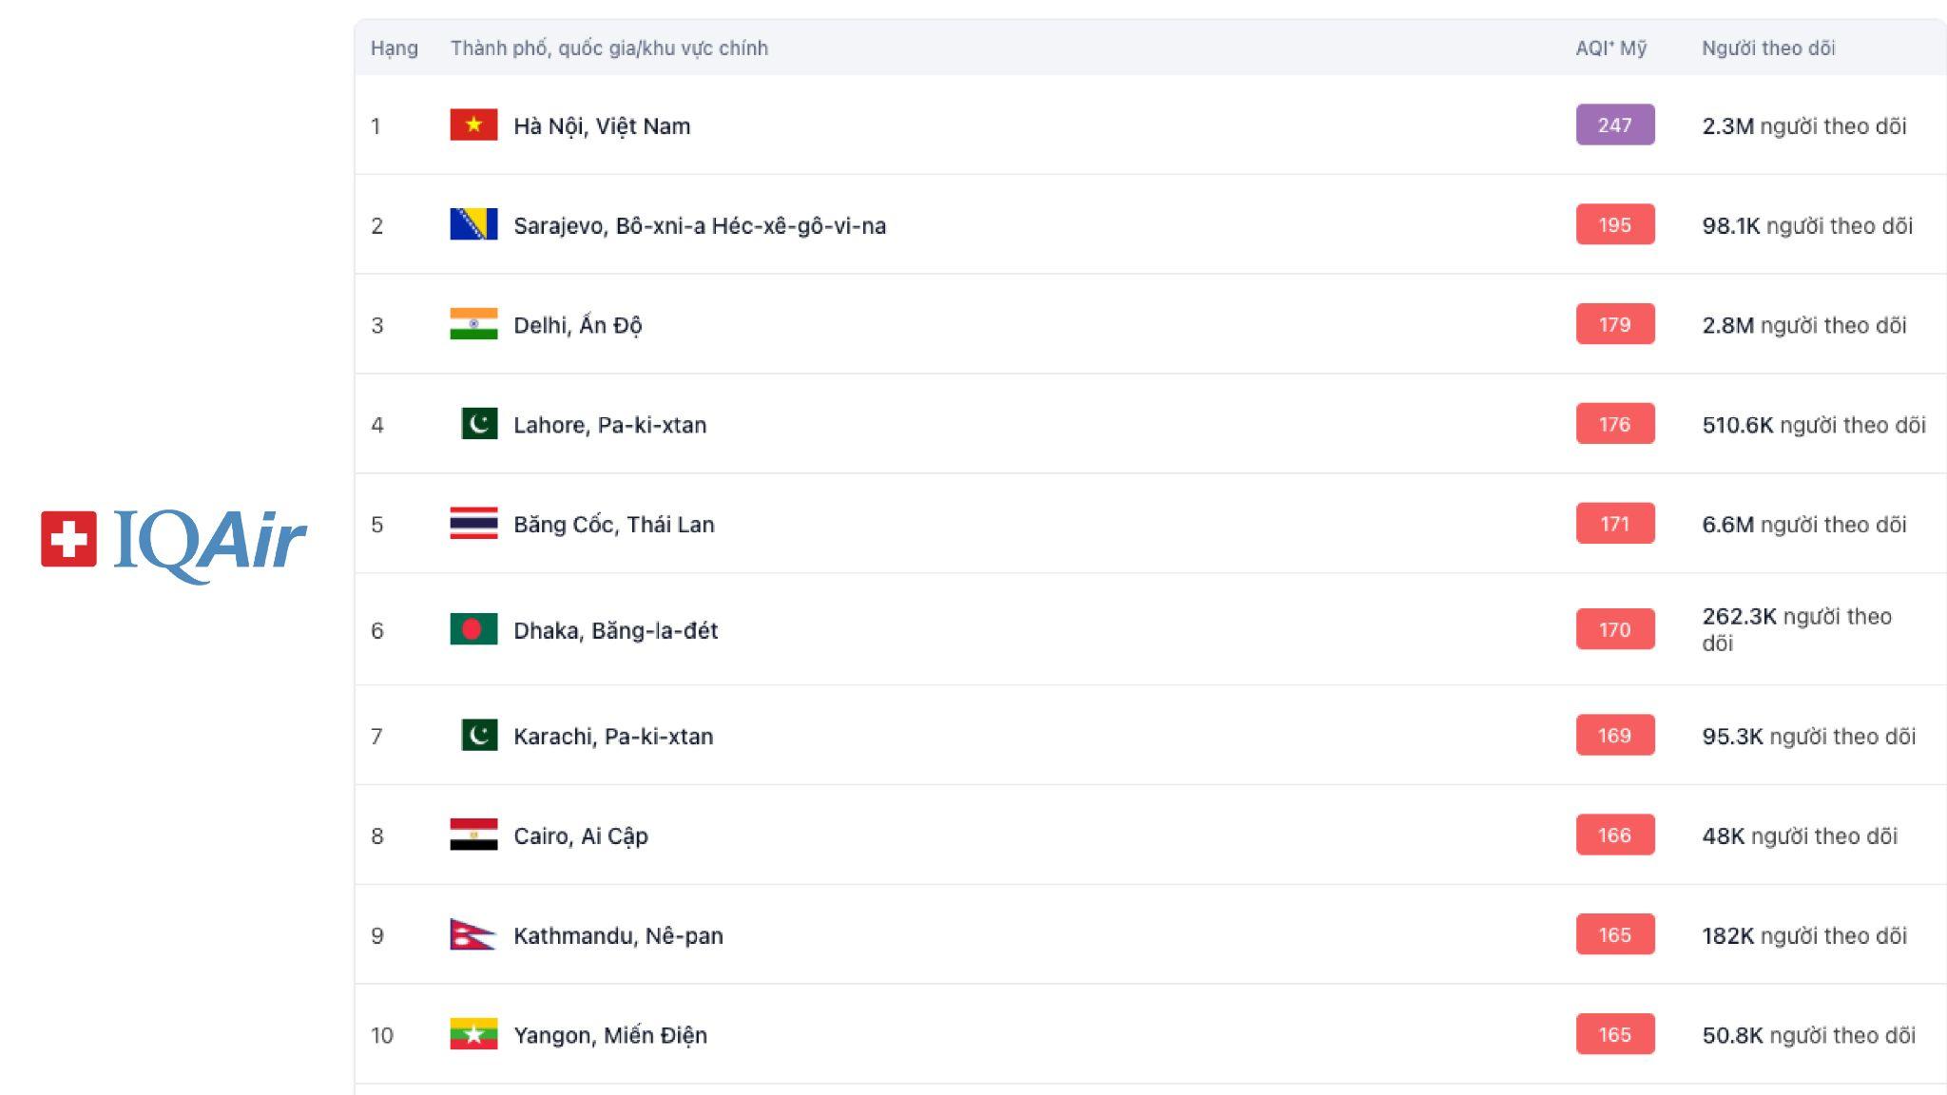Viewport: 1947px width, 1095px height.
Task: Click the Myanmar flag icon
Action: (473, 1034)
